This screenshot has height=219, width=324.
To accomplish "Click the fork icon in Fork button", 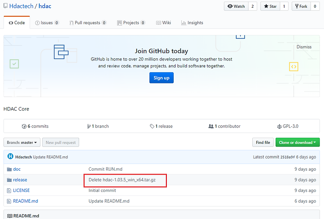I will click(297, 6).
